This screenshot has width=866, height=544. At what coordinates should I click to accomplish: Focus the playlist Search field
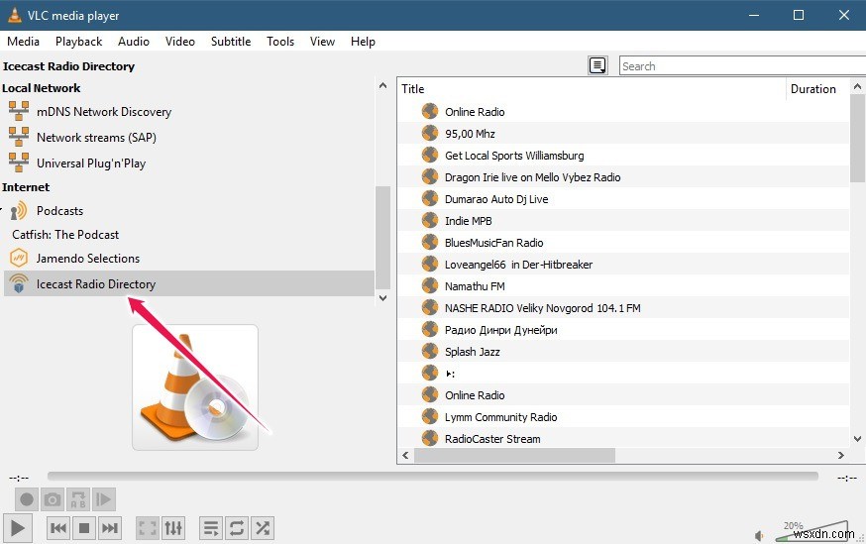[742, 65]
